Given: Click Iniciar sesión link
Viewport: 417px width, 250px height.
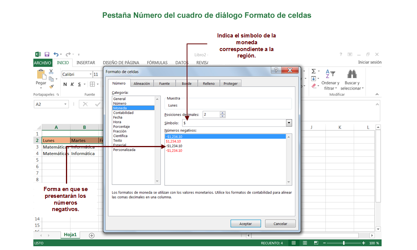Looking at the screenshot, I should point(370,62).
